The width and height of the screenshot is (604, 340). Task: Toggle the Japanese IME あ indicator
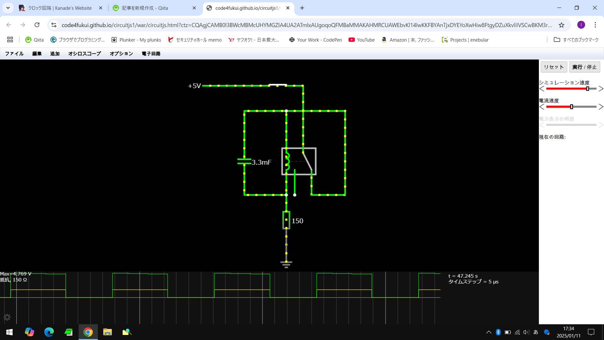536,332
